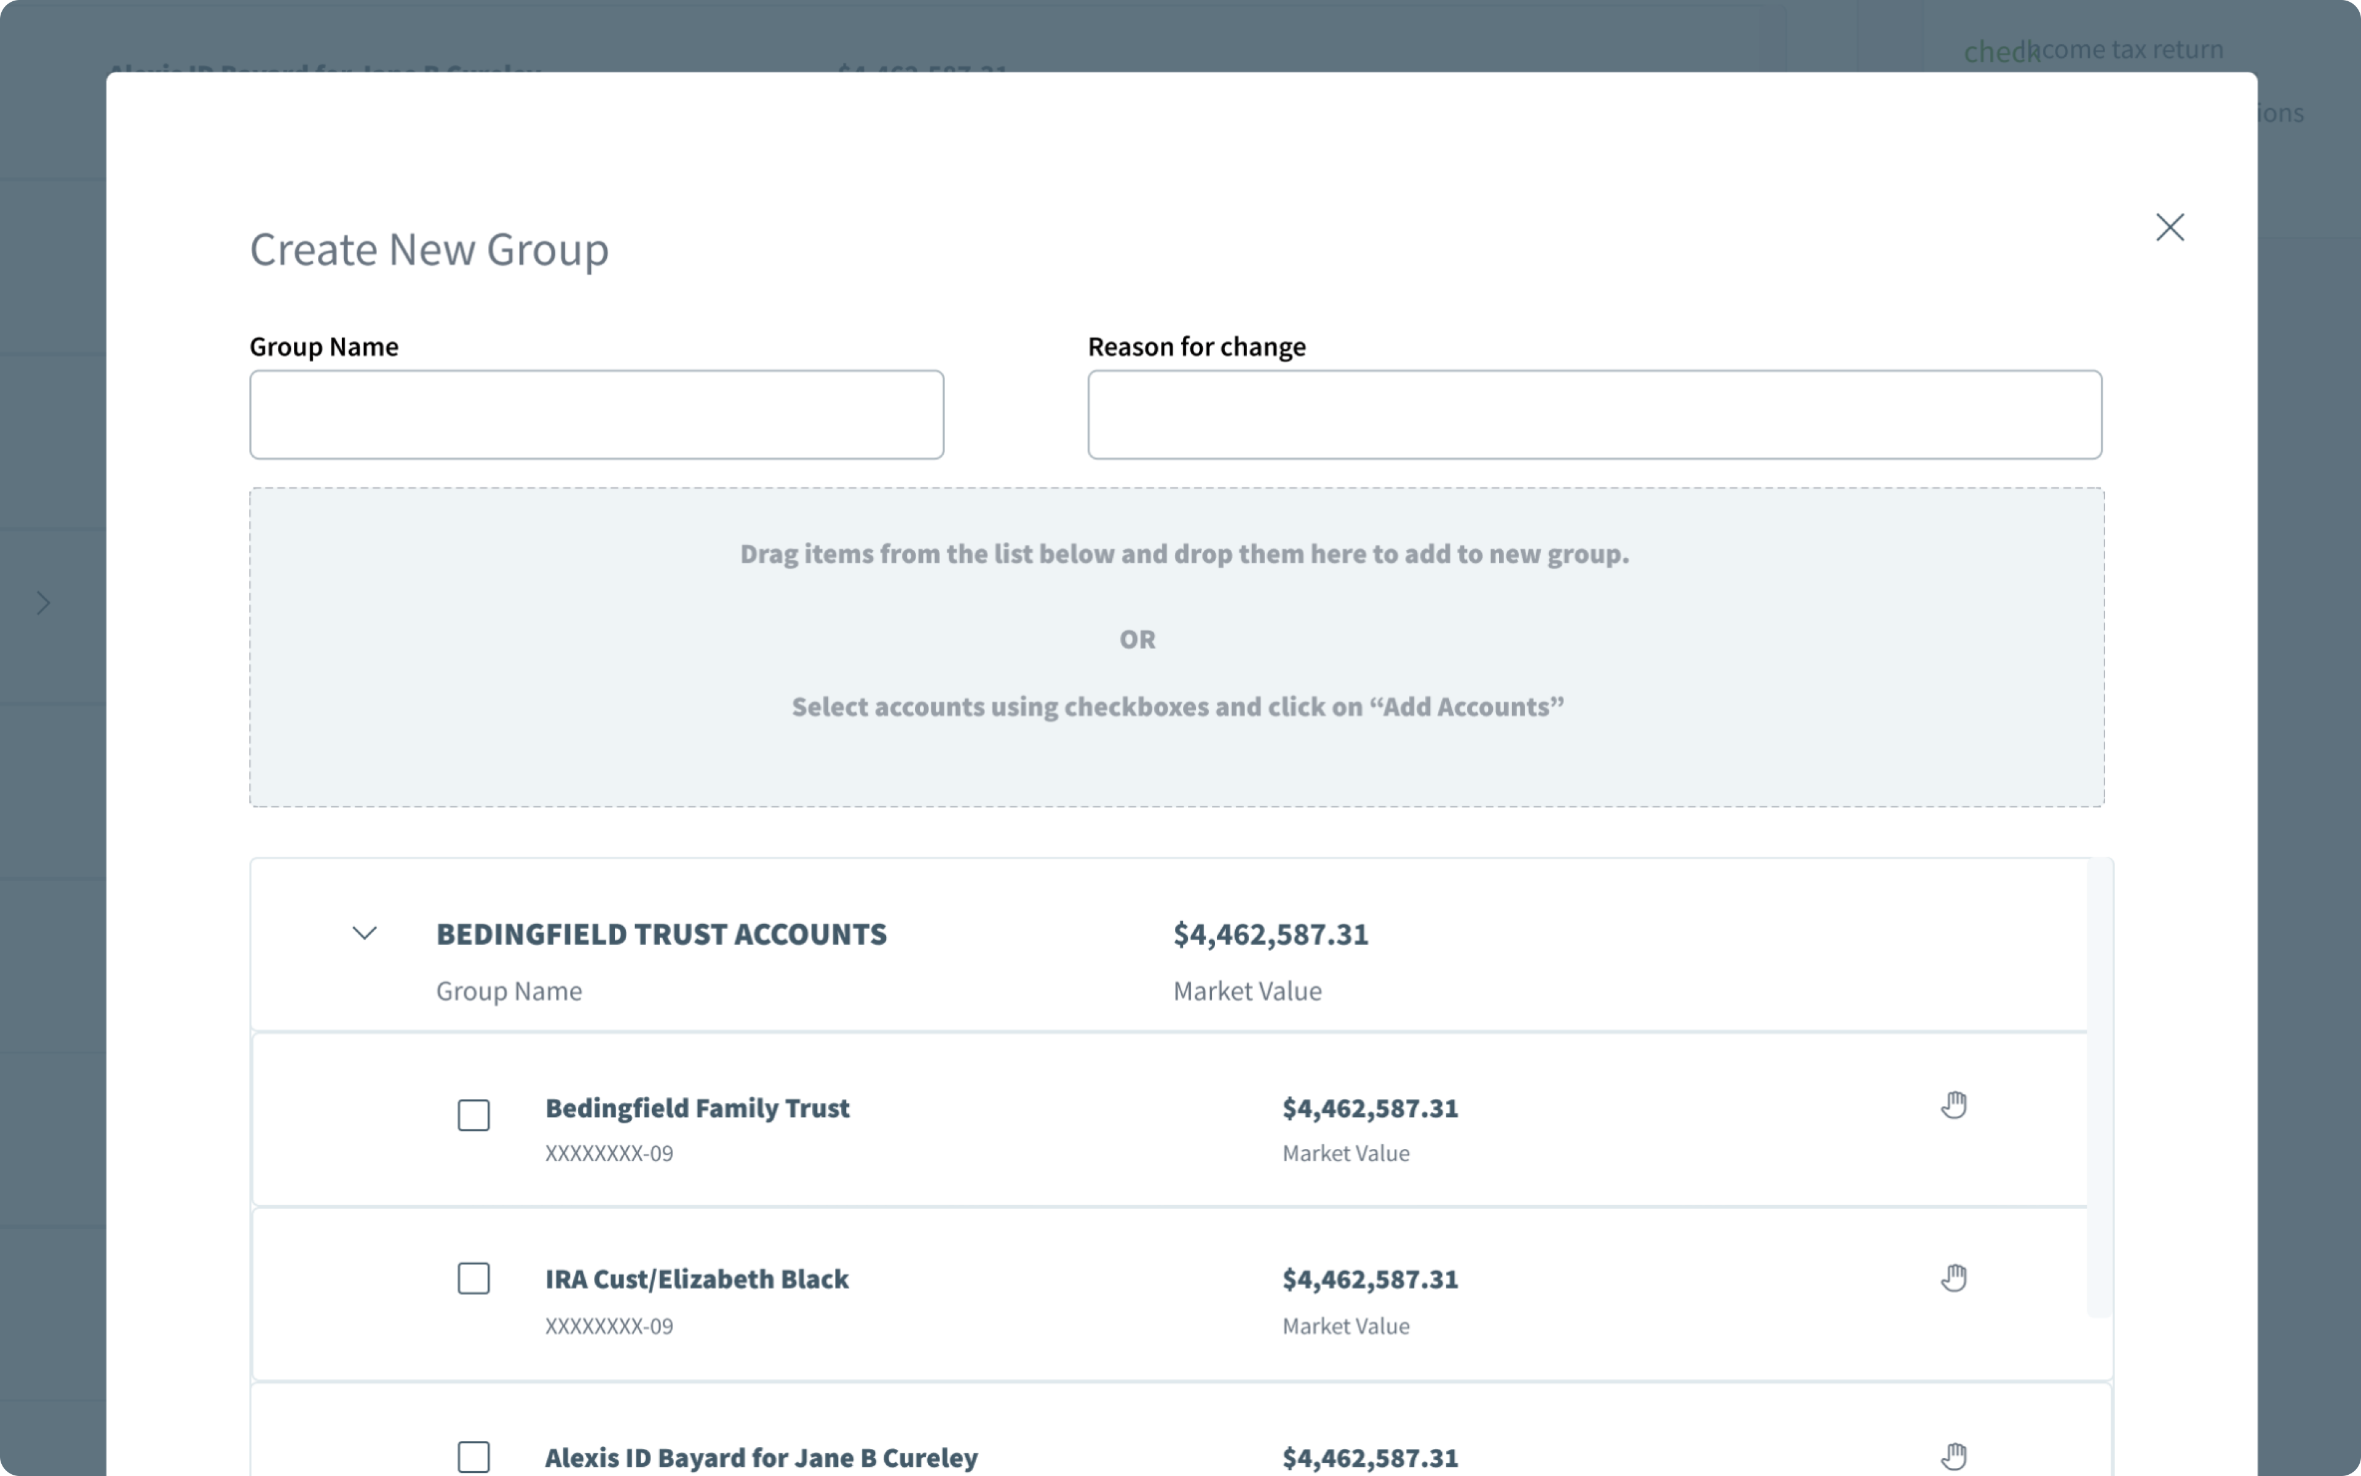Select the BEDINGFIELD TRUST ACCOUNTS heading text
Viewport: 2361px width, 1476px height.
662,934
